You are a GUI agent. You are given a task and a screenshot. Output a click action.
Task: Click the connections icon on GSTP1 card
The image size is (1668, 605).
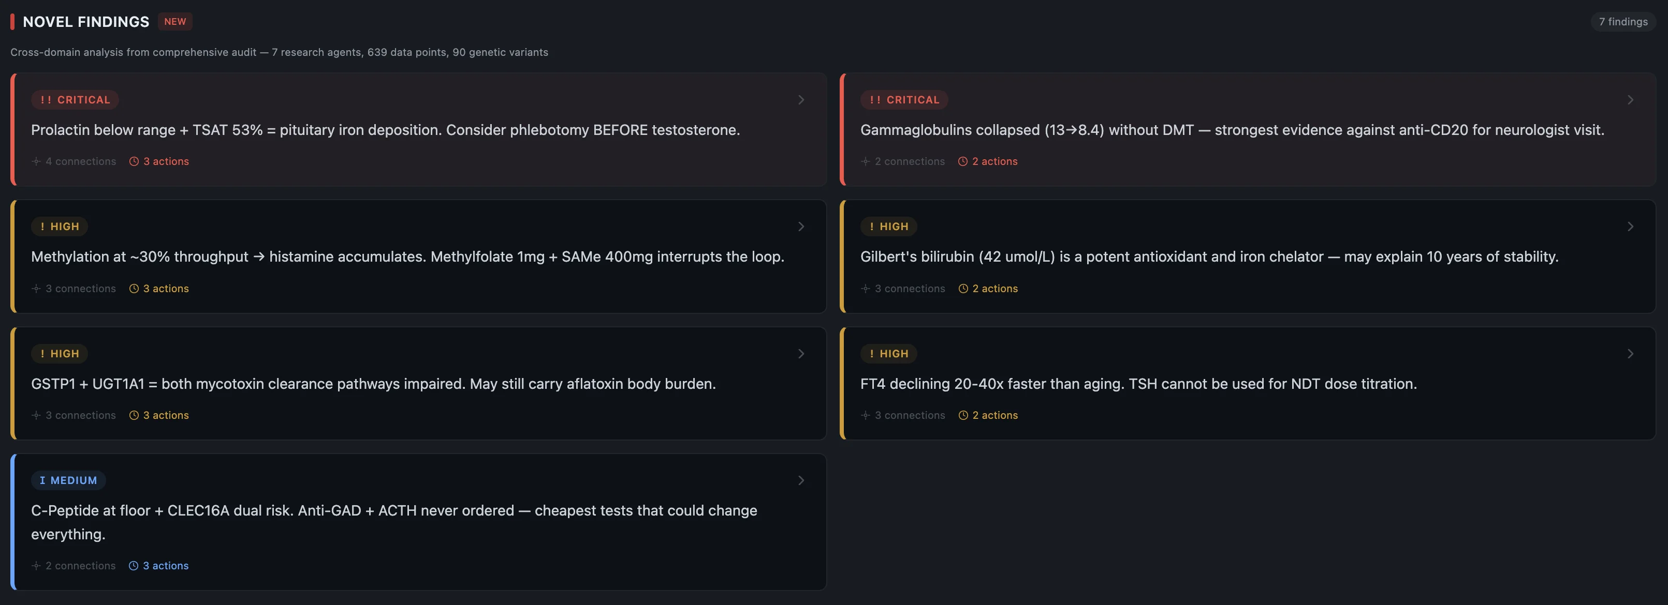[x=36, y=415]
